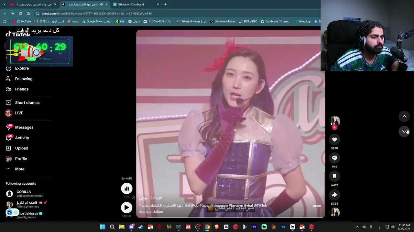The height and width of the screenshot is (232, 414).
Task: Go to the previous video with up chevron
Action: click(404, 116)
